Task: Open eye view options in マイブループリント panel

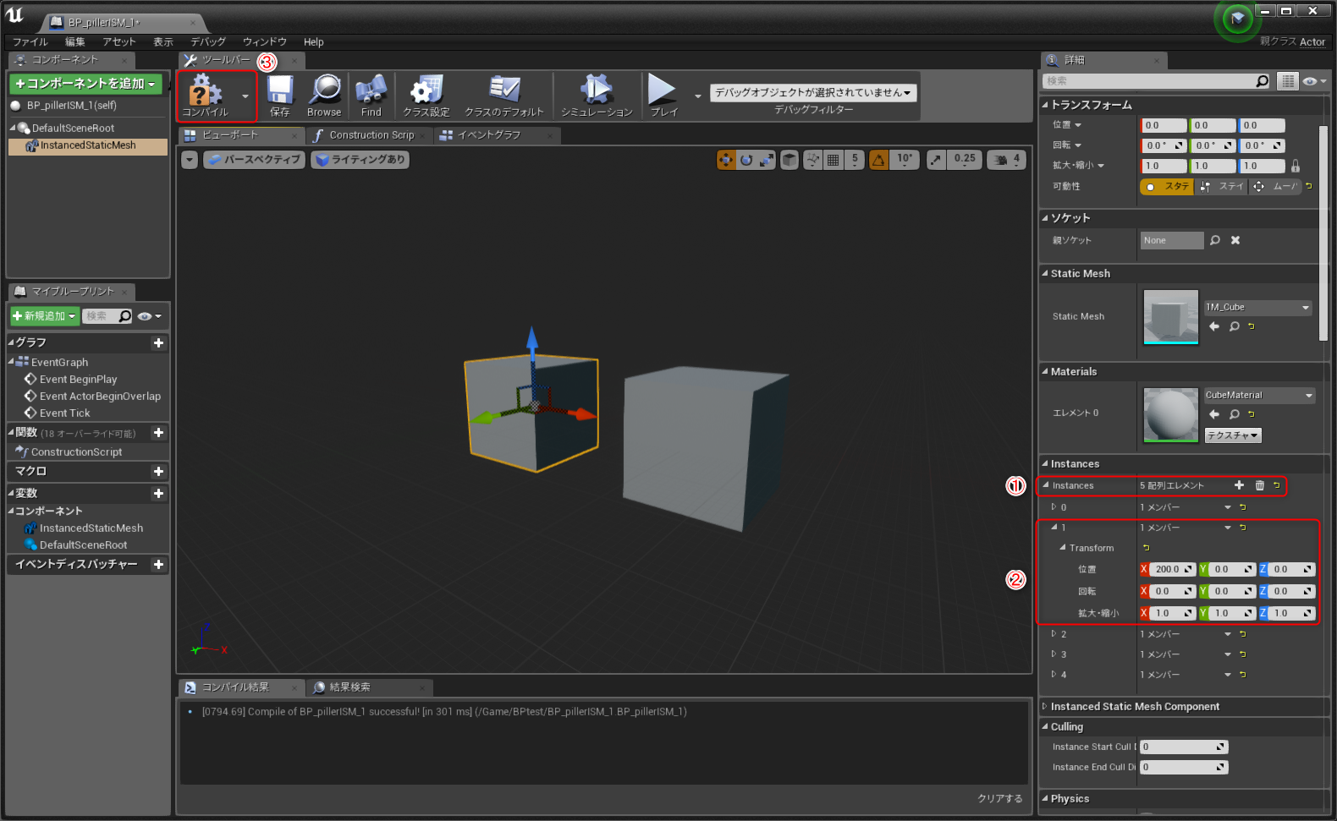Action: (149, 316)
